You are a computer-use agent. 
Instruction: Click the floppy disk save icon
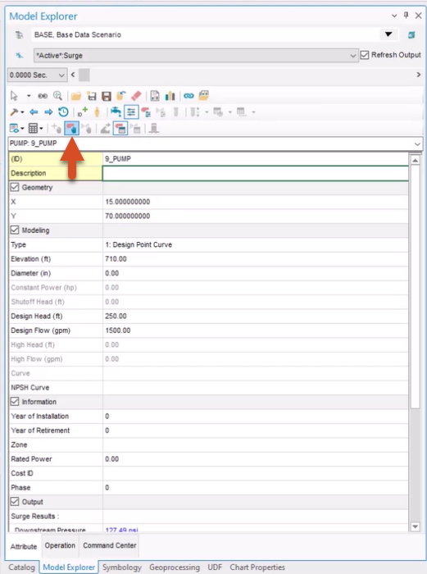(x=106, y=96)
